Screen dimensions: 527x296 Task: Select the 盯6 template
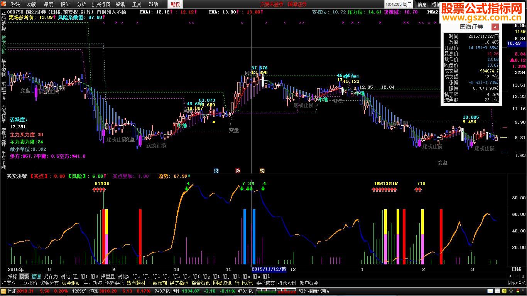coord(95,276)
